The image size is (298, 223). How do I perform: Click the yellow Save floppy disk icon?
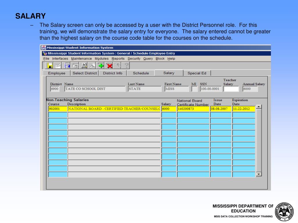click(50, 66)
